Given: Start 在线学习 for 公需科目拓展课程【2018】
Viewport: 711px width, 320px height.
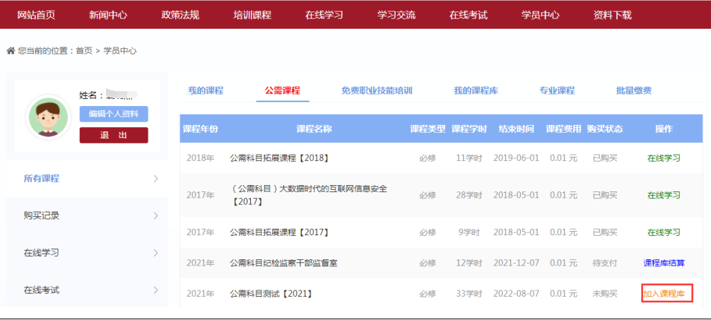Looking at the screenshot, I should click(x=664, y=158).
